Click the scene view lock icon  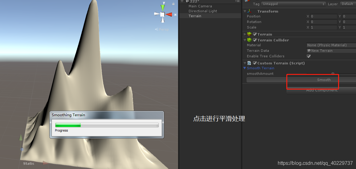click(x=174, y=3)
